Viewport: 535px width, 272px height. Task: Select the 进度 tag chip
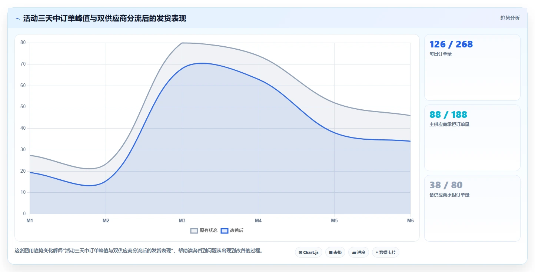click(x=359, y=252)
